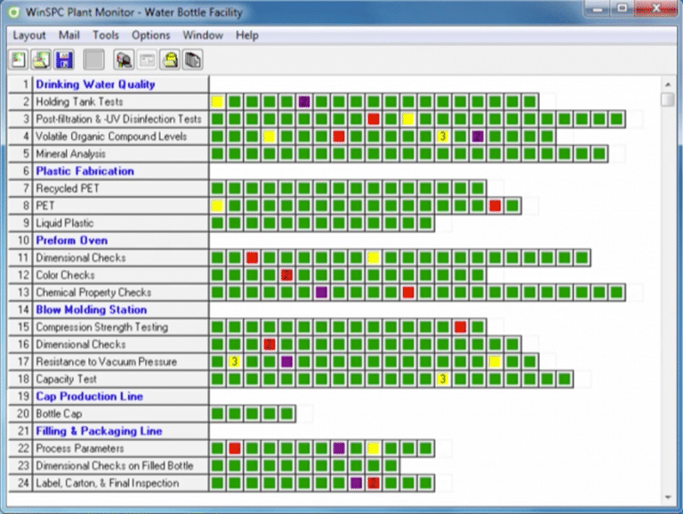Click the vertical scrollbar down arrow
The height and width of the screenshot is (514, 683).
click(668, 495)
